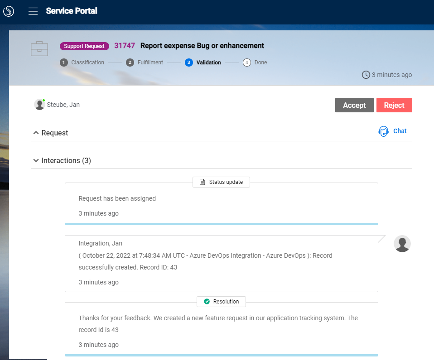Click the '3 minutes ago' timestamp under the resolution
Image resolution: width=434 pixels, height=361 pixels.
98,344
